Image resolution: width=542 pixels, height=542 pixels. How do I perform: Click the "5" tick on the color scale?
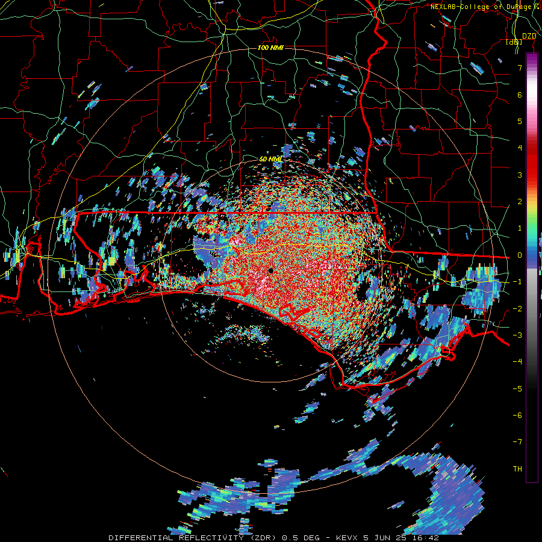point(520,121)
